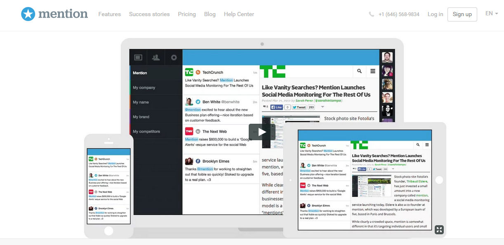The image size is (504, 245).
Task: Click the Twitter icon beside Ben White on the laptop
Action: pyautogui.click(x=198, y=102)
